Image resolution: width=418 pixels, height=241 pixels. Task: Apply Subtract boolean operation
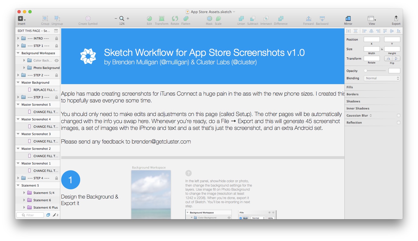(x=253, y=19)
